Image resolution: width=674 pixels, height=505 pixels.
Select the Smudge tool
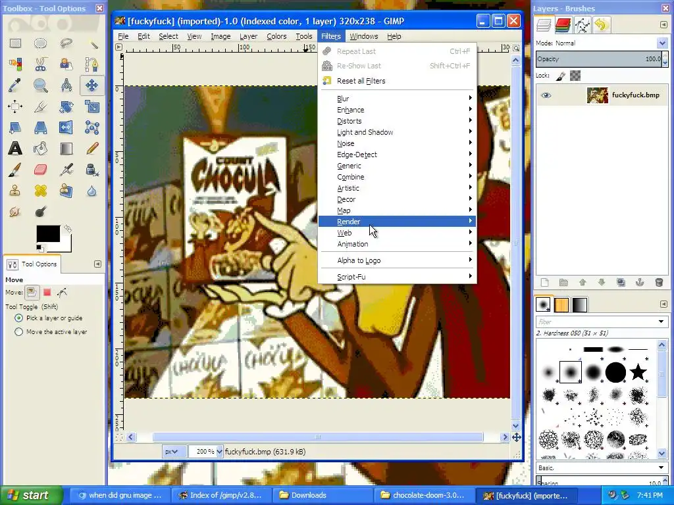15,212
